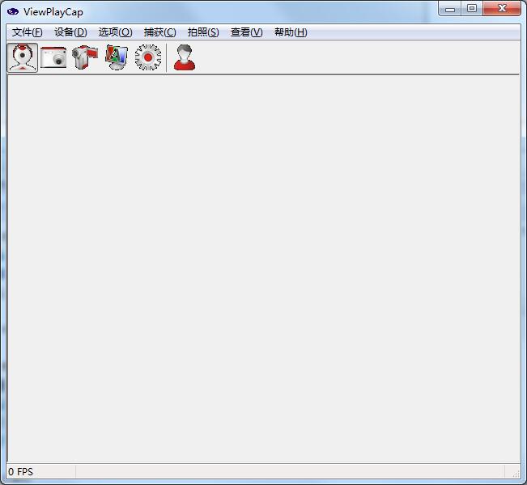Screen dimensions: 527x485
Task: Maximize the ViewPlayCap window
Action: pos(472,8)
